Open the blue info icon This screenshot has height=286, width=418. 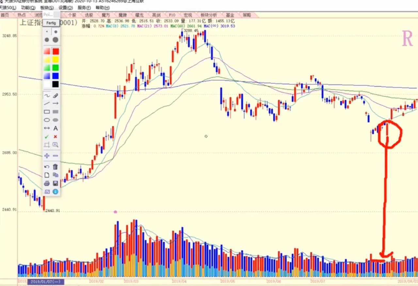[x=56, y=191]
